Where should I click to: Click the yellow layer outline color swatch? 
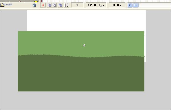point(36,2)
